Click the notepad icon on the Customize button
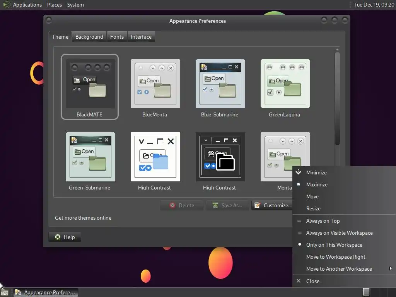Image resolution: width=396 pixels, height=297 pixels. click(x=257, y=205)
